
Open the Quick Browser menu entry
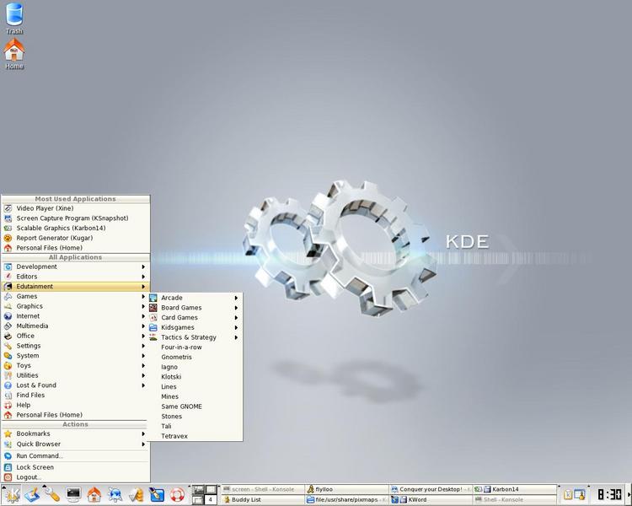pyautogui.click(x=75, y=444)
